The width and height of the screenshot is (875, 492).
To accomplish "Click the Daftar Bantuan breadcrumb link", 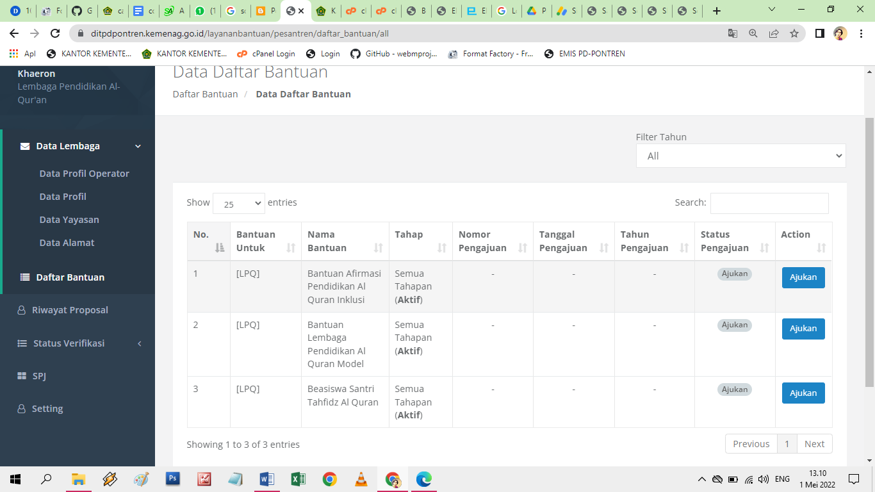I will 205,94.
